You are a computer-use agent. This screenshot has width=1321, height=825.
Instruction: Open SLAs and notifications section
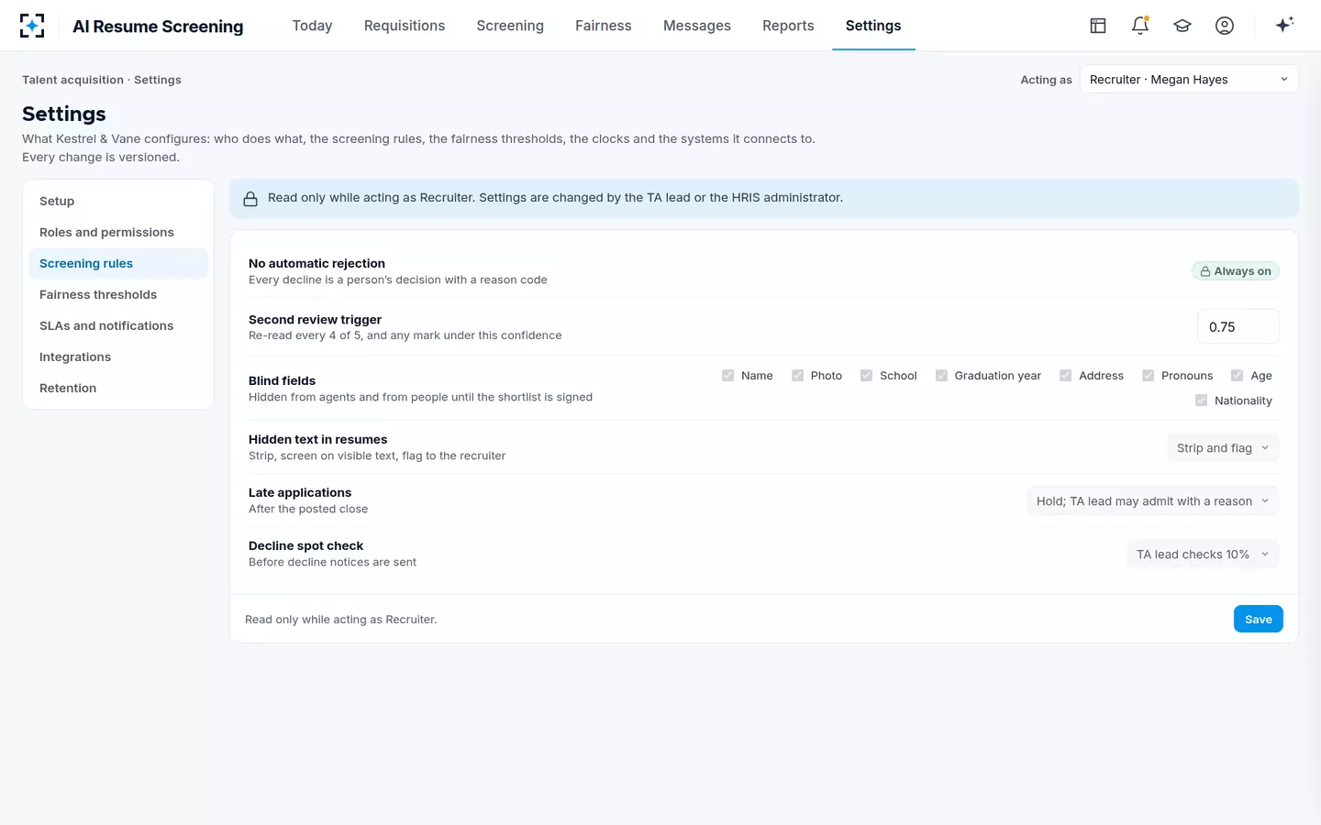tap(118, 326)
